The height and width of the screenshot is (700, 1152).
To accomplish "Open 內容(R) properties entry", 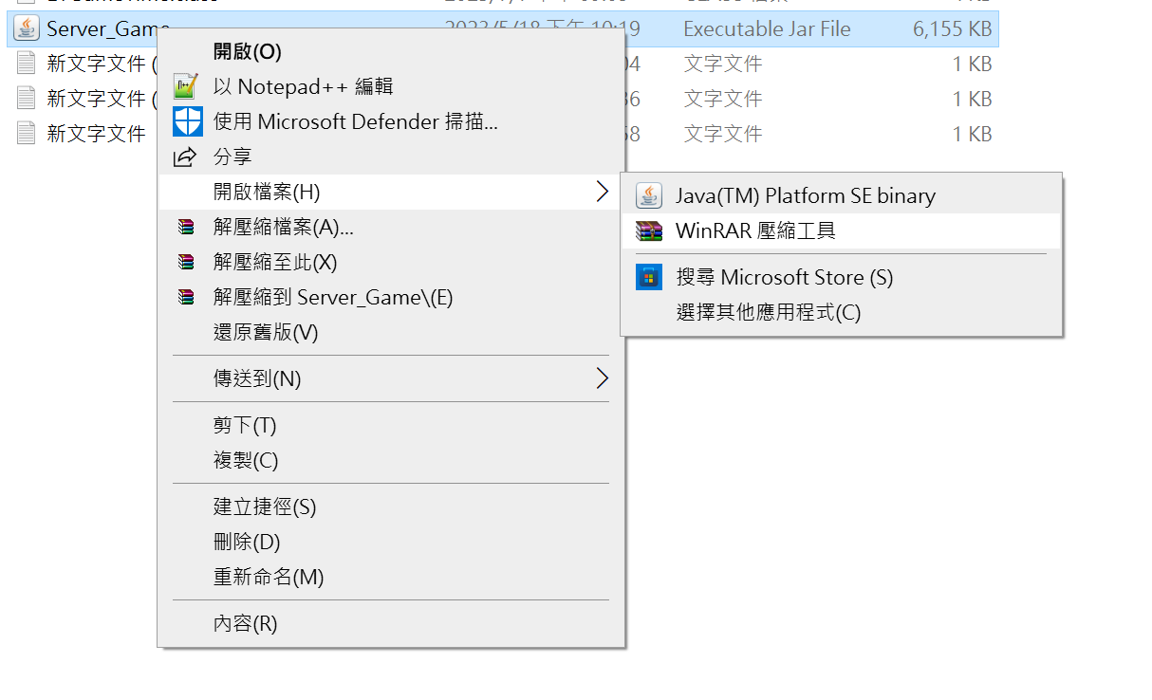I will point(245,623).
